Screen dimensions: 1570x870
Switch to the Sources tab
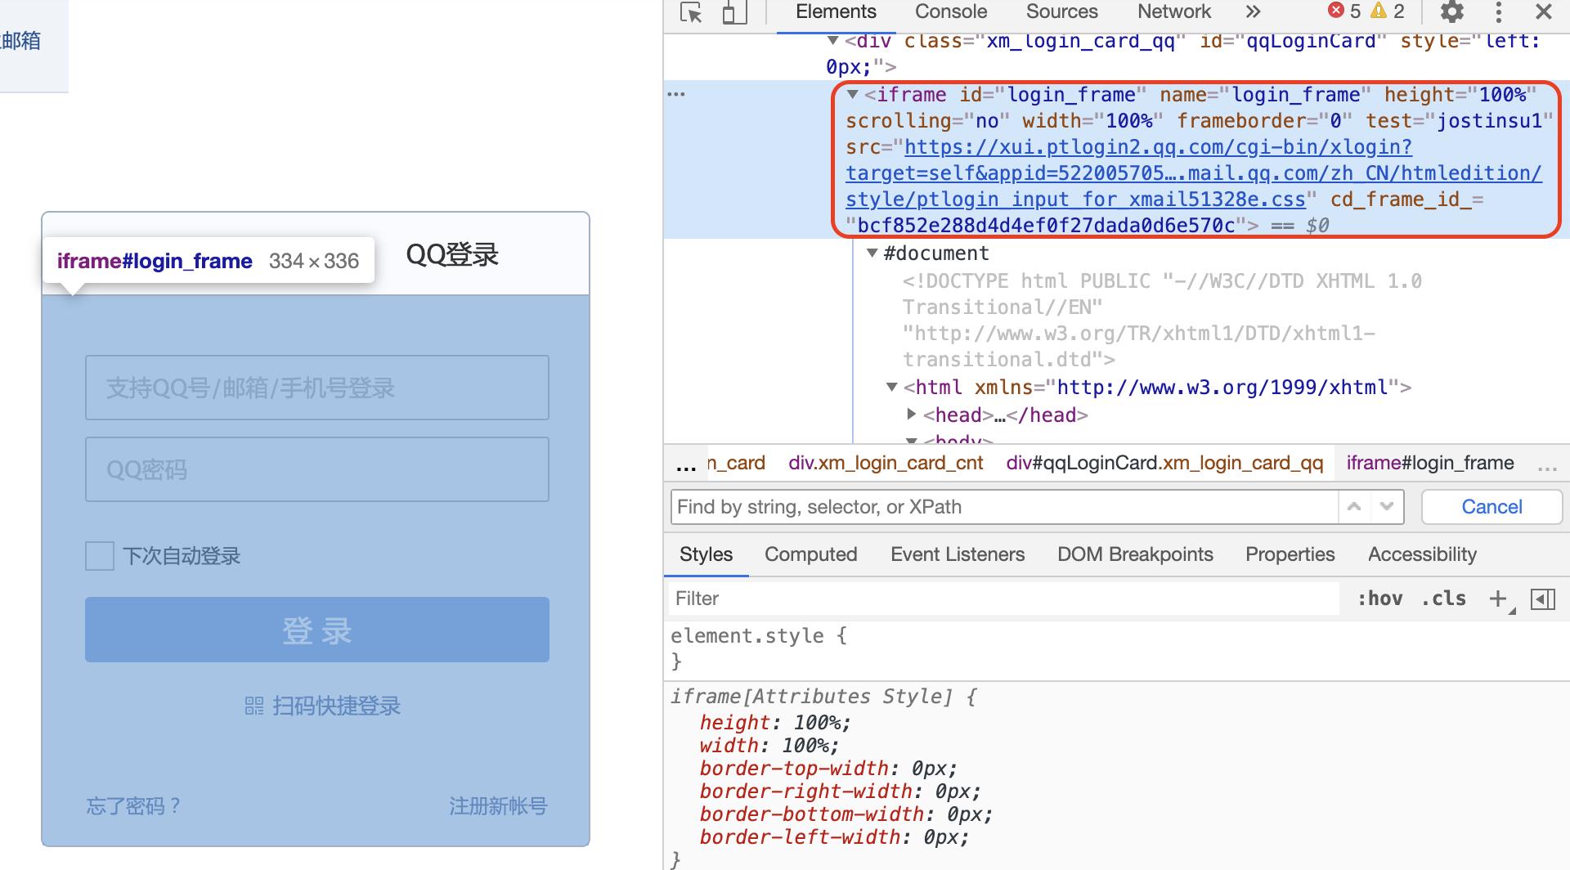(x=1062, y=11)
